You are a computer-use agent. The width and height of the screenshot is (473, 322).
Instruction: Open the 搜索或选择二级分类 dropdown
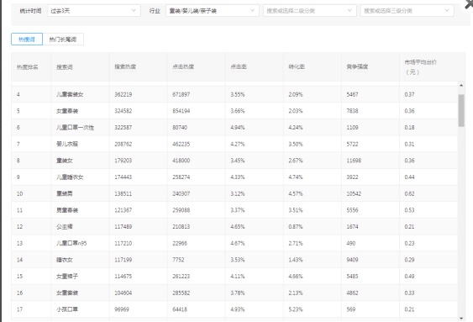[x=309, y=11]
